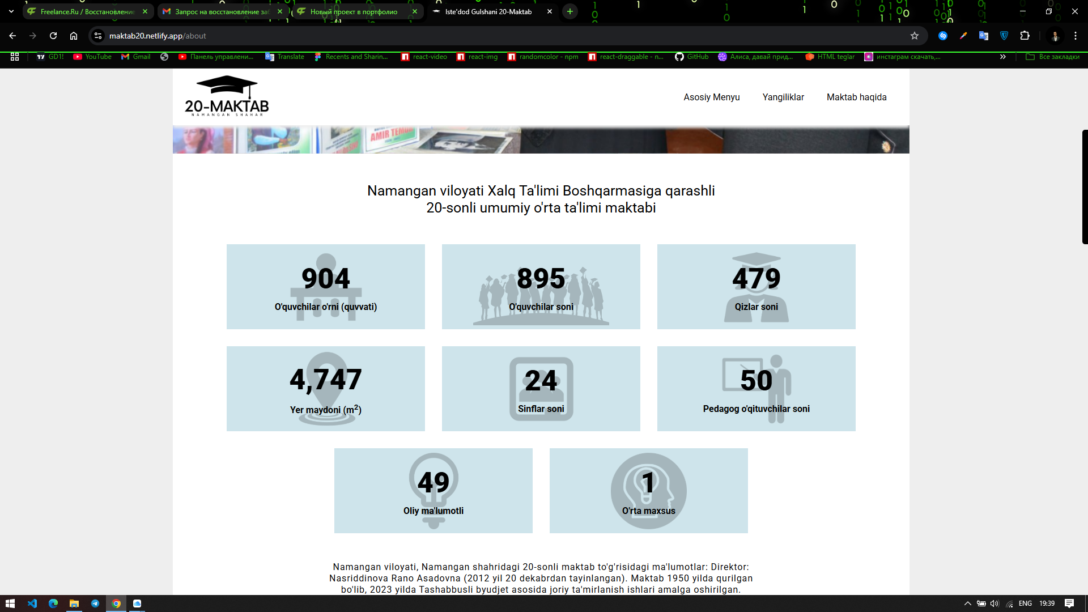
Task: View site information icon in address bar
Action: point(98,36)
